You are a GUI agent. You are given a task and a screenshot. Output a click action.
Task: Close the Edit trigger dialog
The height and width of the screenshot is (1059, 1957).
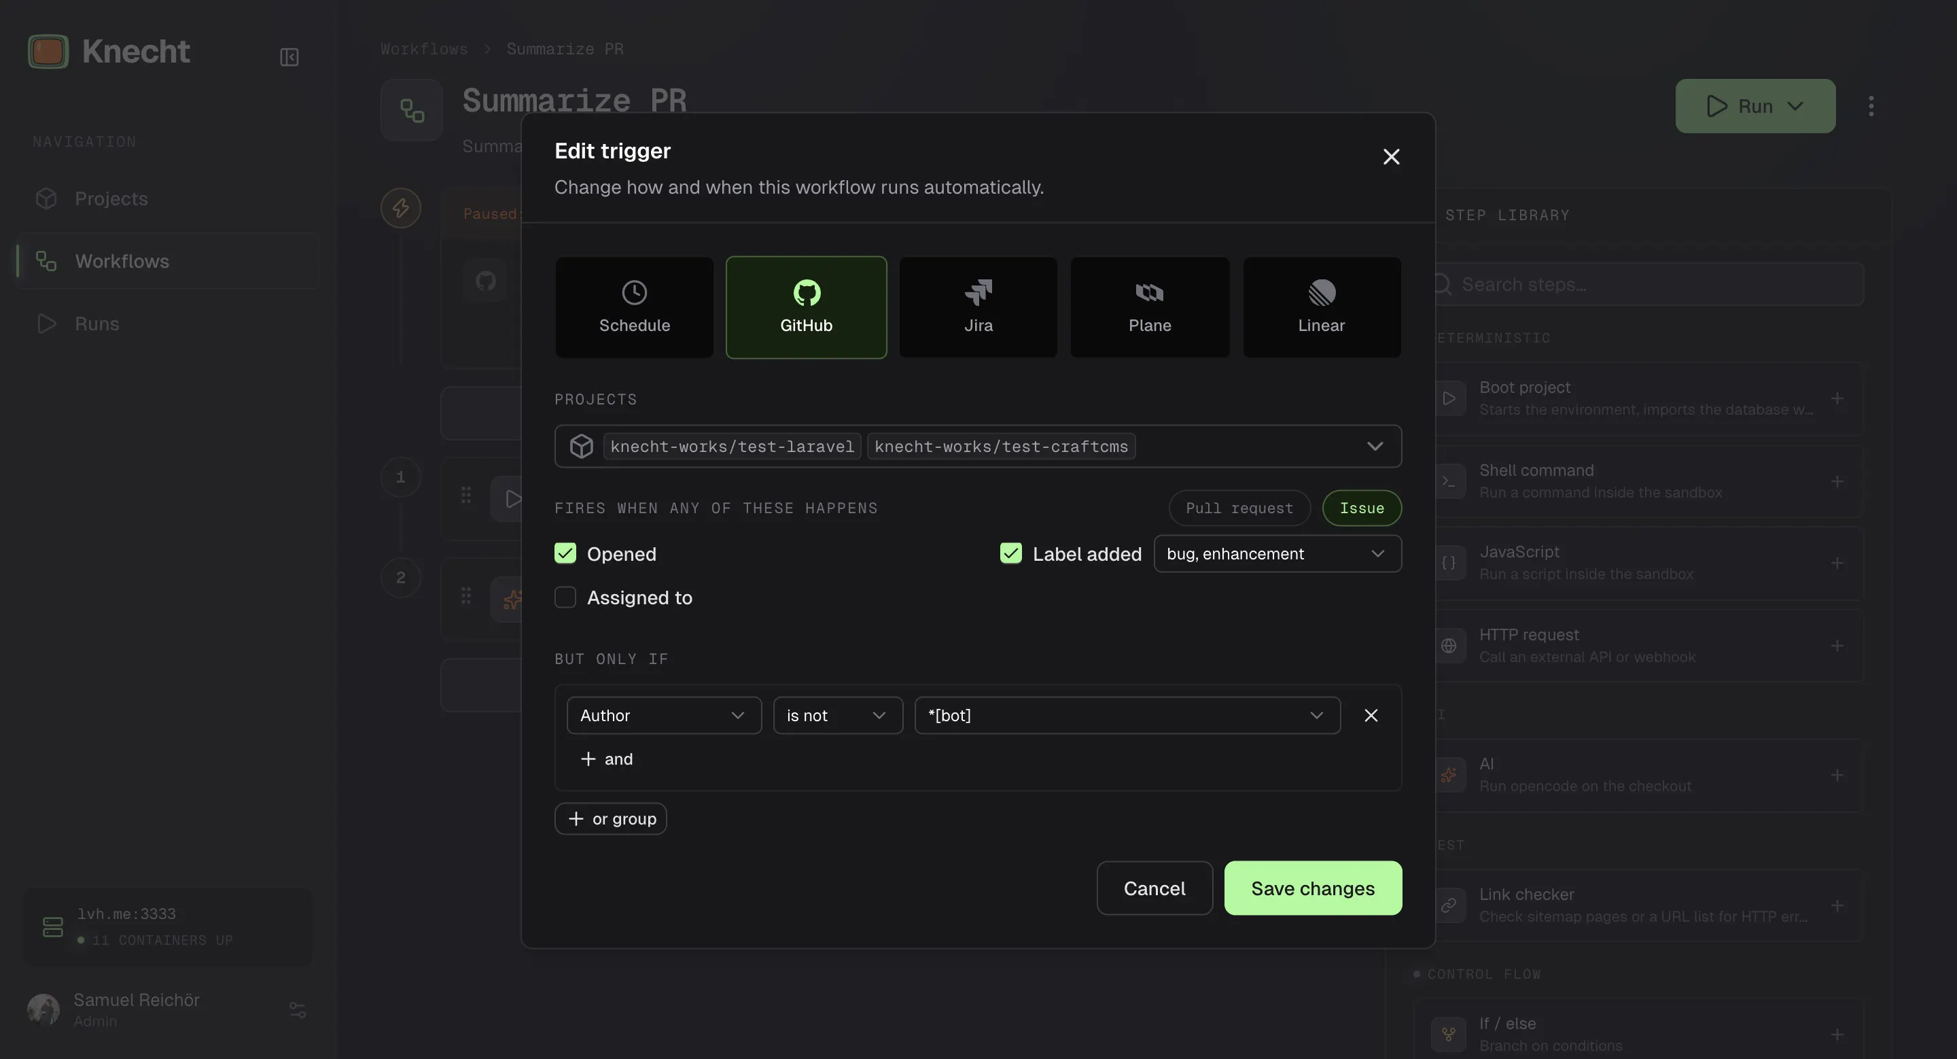click(1391, 156)
